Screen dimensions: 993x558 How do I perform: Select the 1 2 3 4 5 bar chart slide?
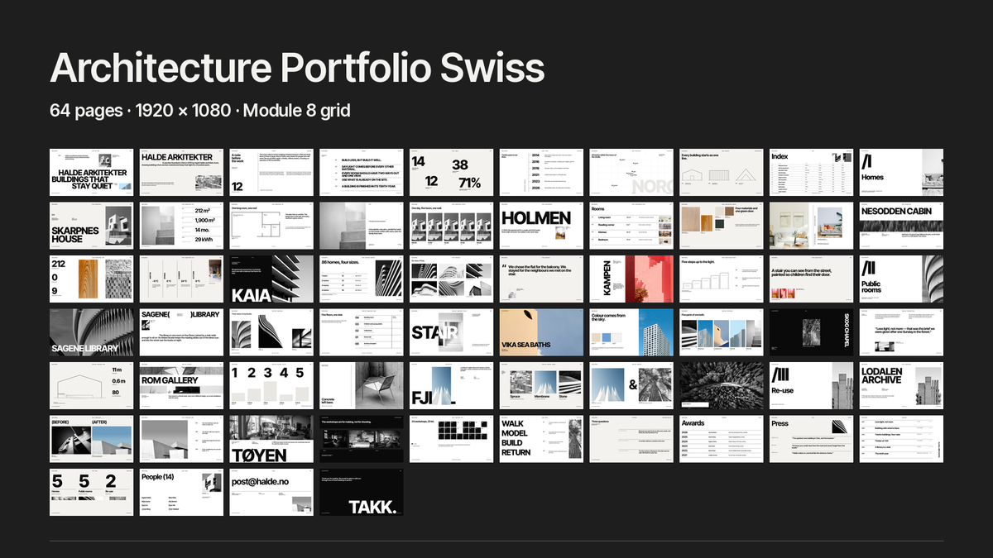point(271,385)
